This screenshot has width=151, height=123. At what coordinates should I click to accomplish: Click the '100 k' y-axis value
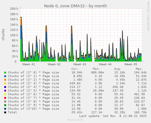click(x=14, y=35)
